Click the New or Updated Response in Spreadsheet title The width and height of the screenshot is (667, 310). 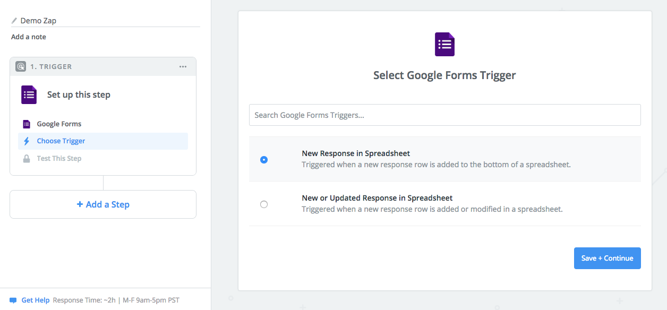pyautogui.click(x=377, y=198)
